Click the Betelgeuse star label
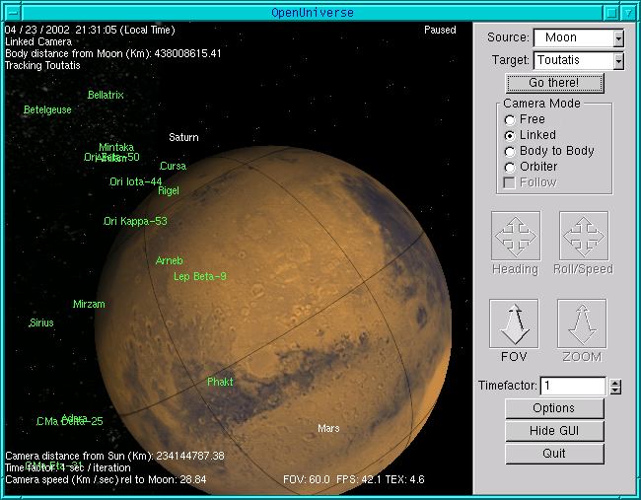Screen dimensions: 641x500 click(47, 110)
